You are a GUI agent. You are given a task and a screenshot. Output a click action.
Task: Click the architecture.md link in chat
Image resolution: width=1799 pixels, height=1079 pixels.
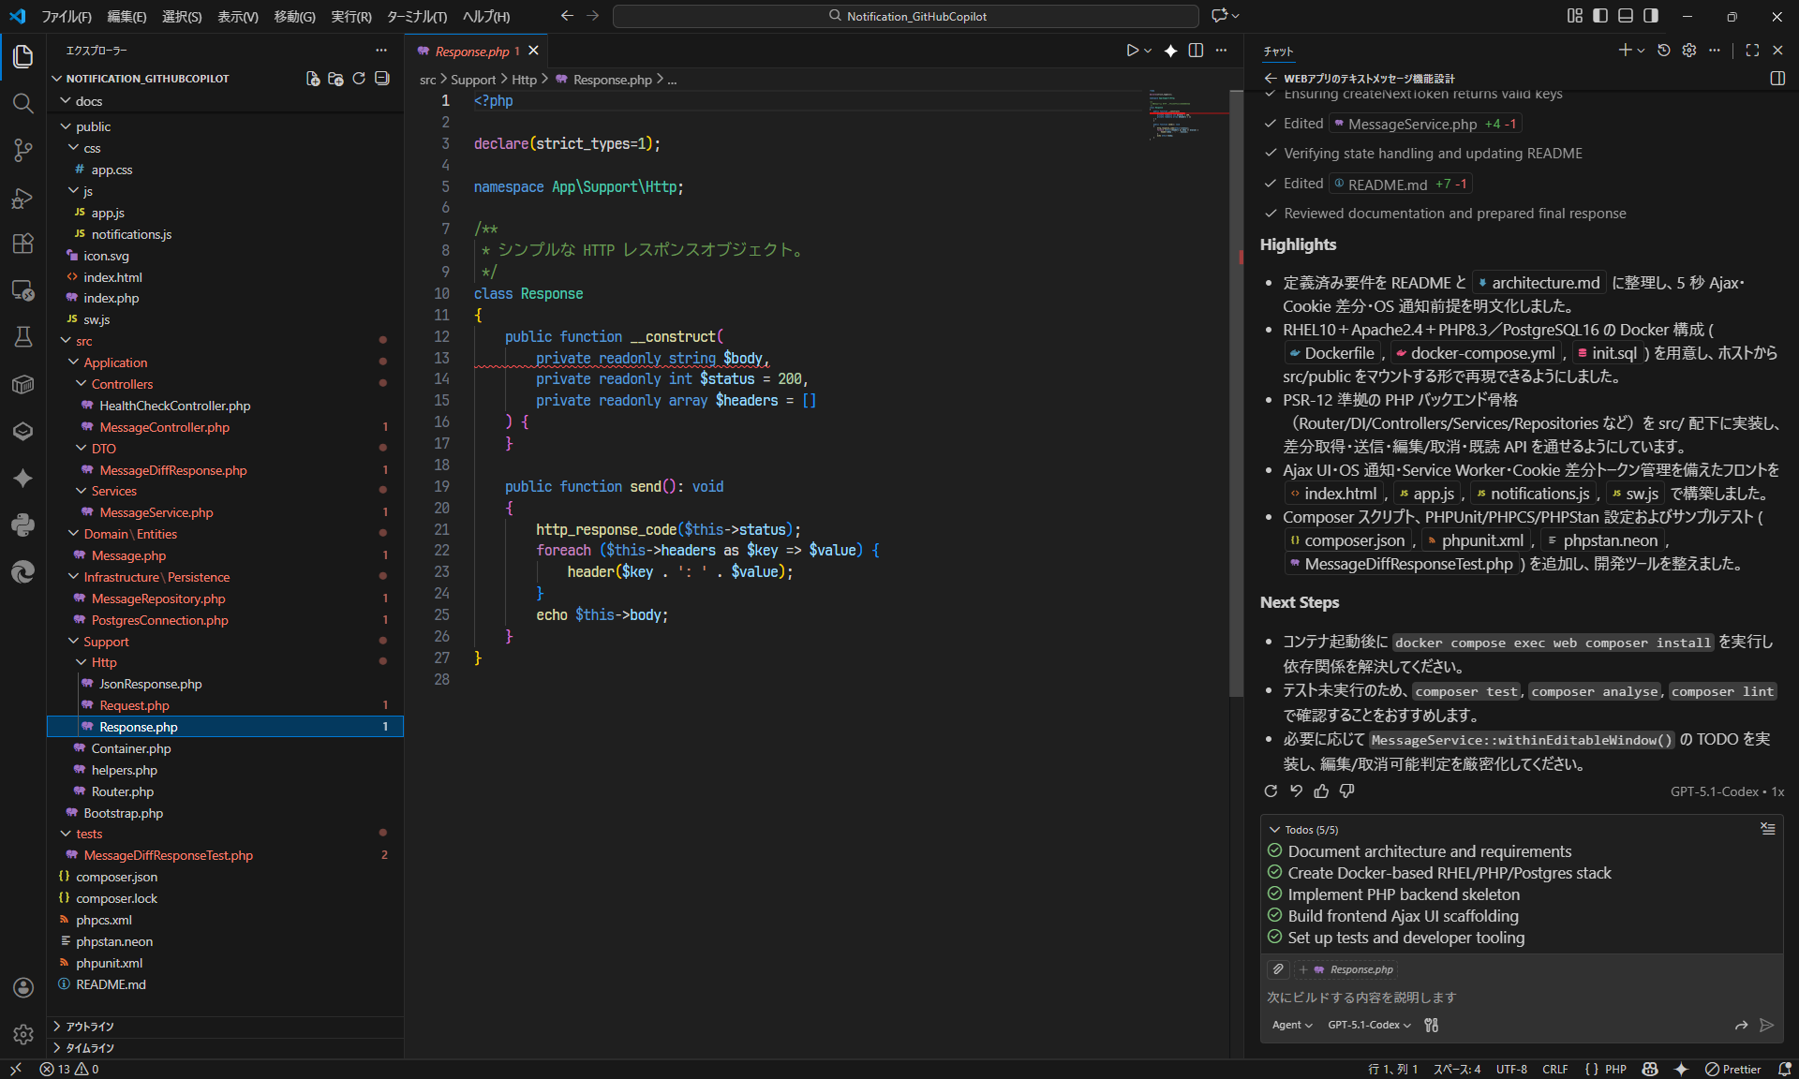pos(1538,282)
